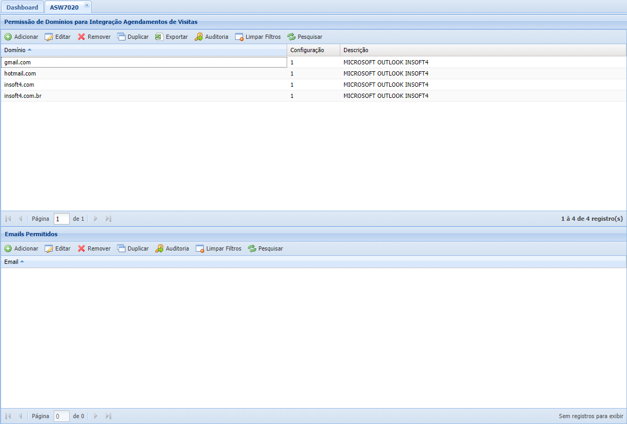The width and height of the screenshot is (627, 424).
Task: Sort by Descrição column header
Action: [x=483, y=50]
